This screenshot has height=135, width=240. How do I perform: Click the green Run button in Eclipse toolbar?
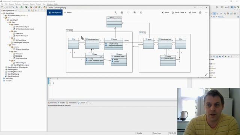(x=21, y=7)
